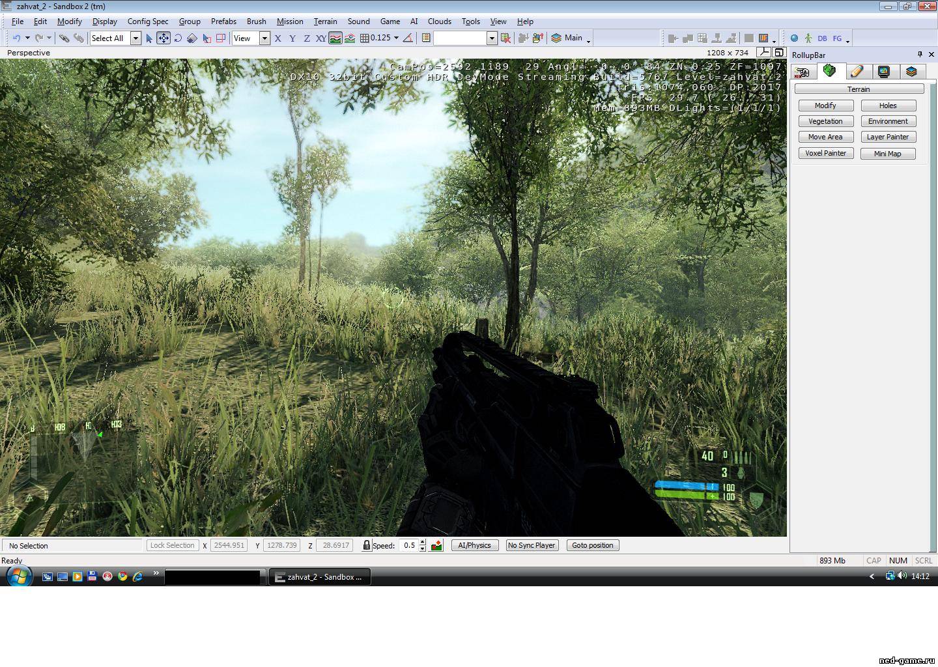Viewport: 938px width, 667px height.
Task: Activate the Scale tool
Action: [x=192, y=38]
